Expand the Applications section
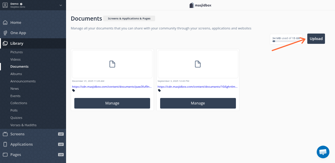Screen dimensions: 335x163 pos(33,144)
